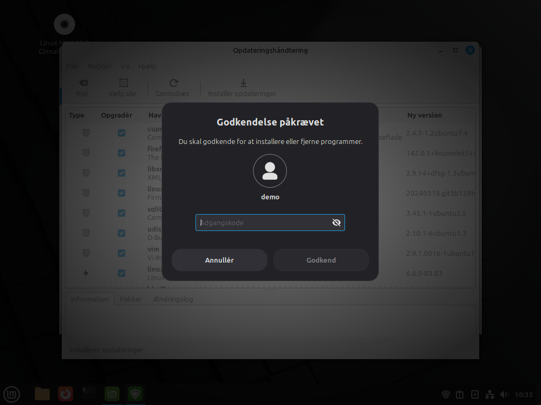This screenshot has width=541, height=405.
Task: Open the Terminal from the taskbar
Action: [89, 394]
